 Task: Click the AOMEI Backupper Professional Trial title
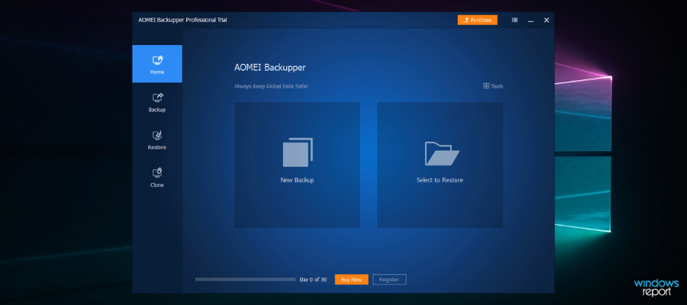[x=182, y=20]
